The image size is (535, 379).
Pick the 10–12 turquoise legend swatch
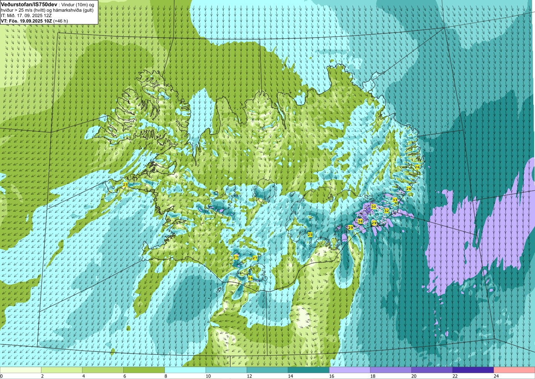coord(226,370)
